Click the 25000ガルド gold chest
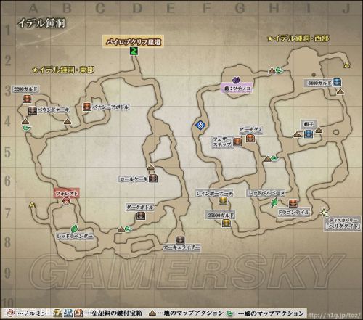 [x=226, y=223]
